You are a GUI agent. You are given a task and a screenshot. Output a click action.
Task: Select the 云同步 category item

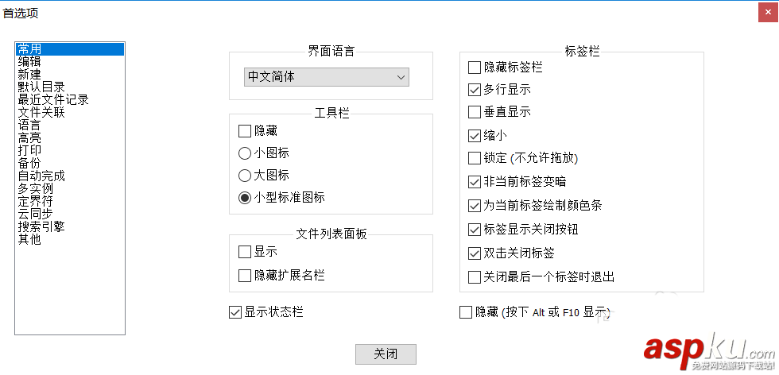coord(36,214)
